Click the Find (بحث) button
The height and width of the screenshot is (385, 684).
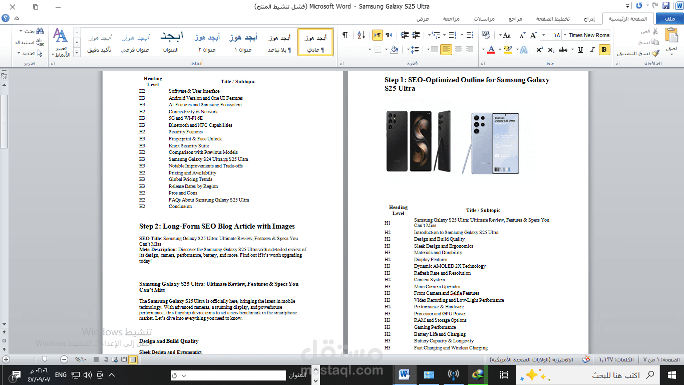(32, 31)
